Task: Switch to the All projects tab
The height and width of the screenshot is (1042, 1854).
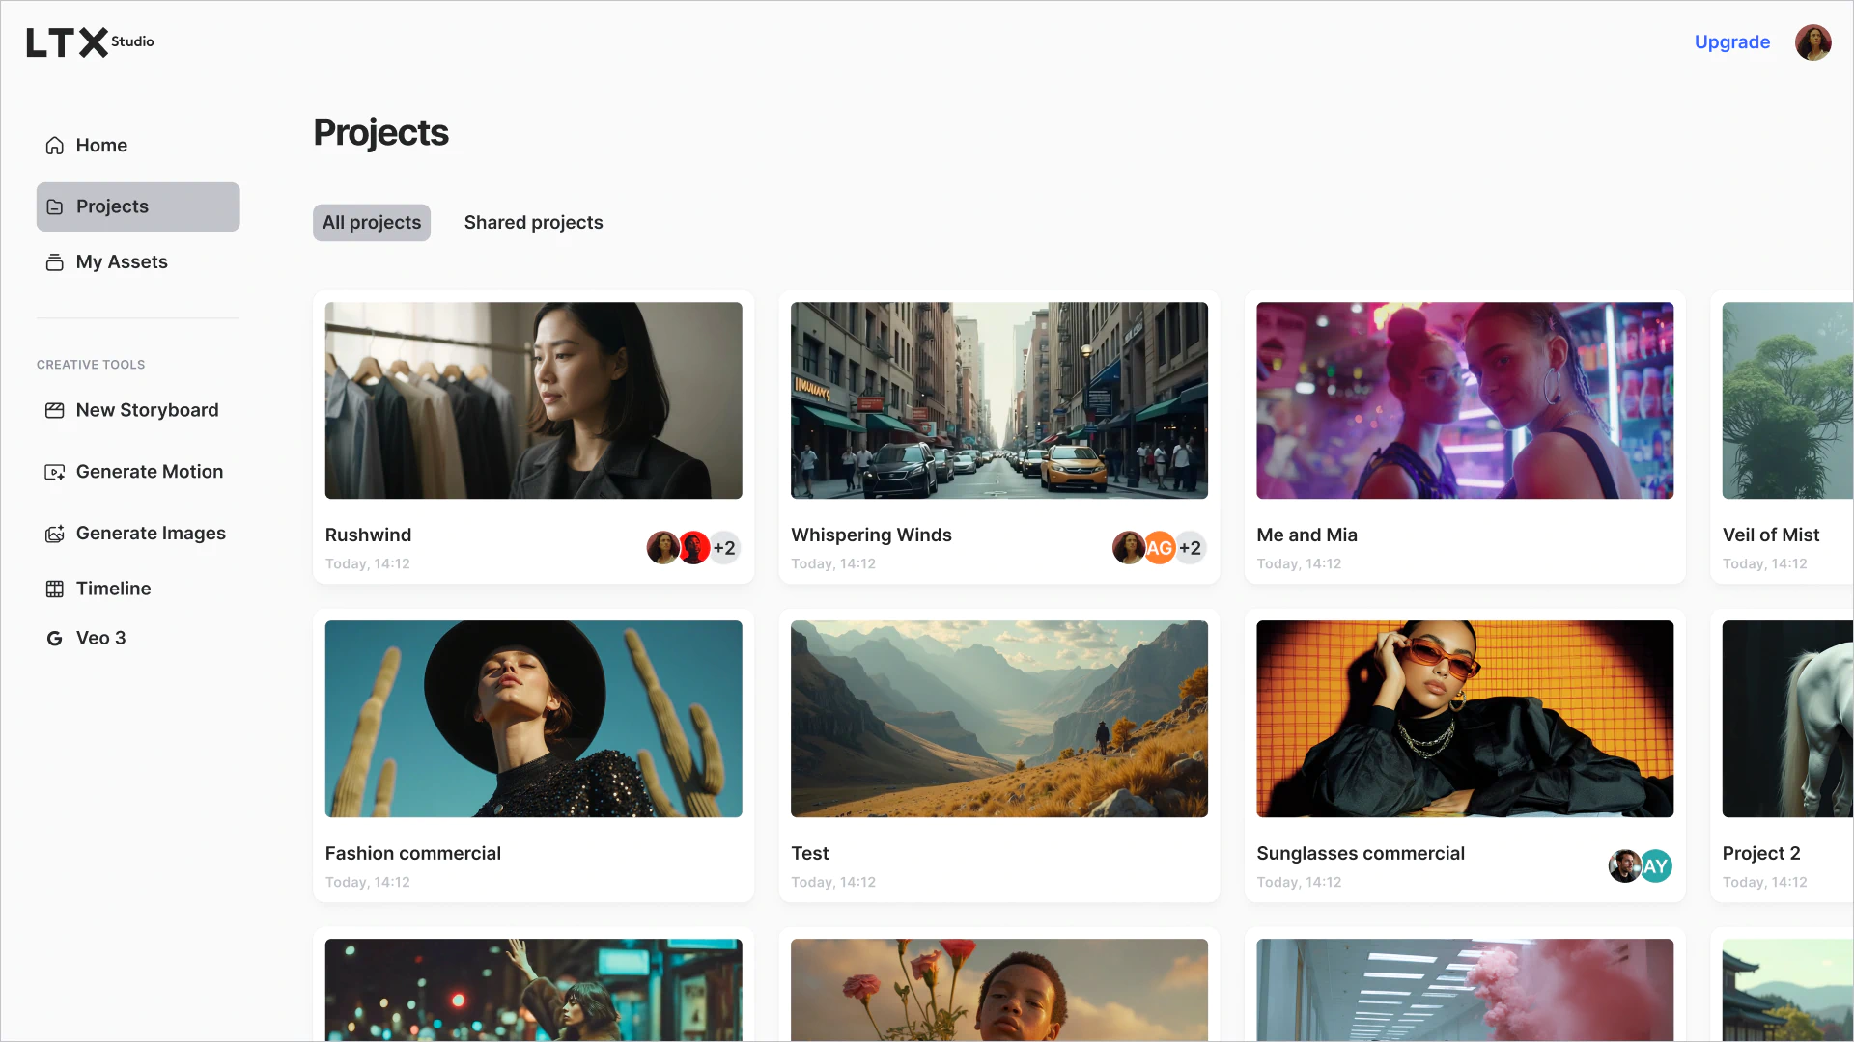Action: 372,223
